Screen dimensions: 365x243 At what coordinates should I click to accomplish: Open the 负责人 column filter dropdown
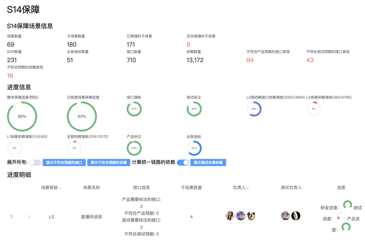(247, 188)
